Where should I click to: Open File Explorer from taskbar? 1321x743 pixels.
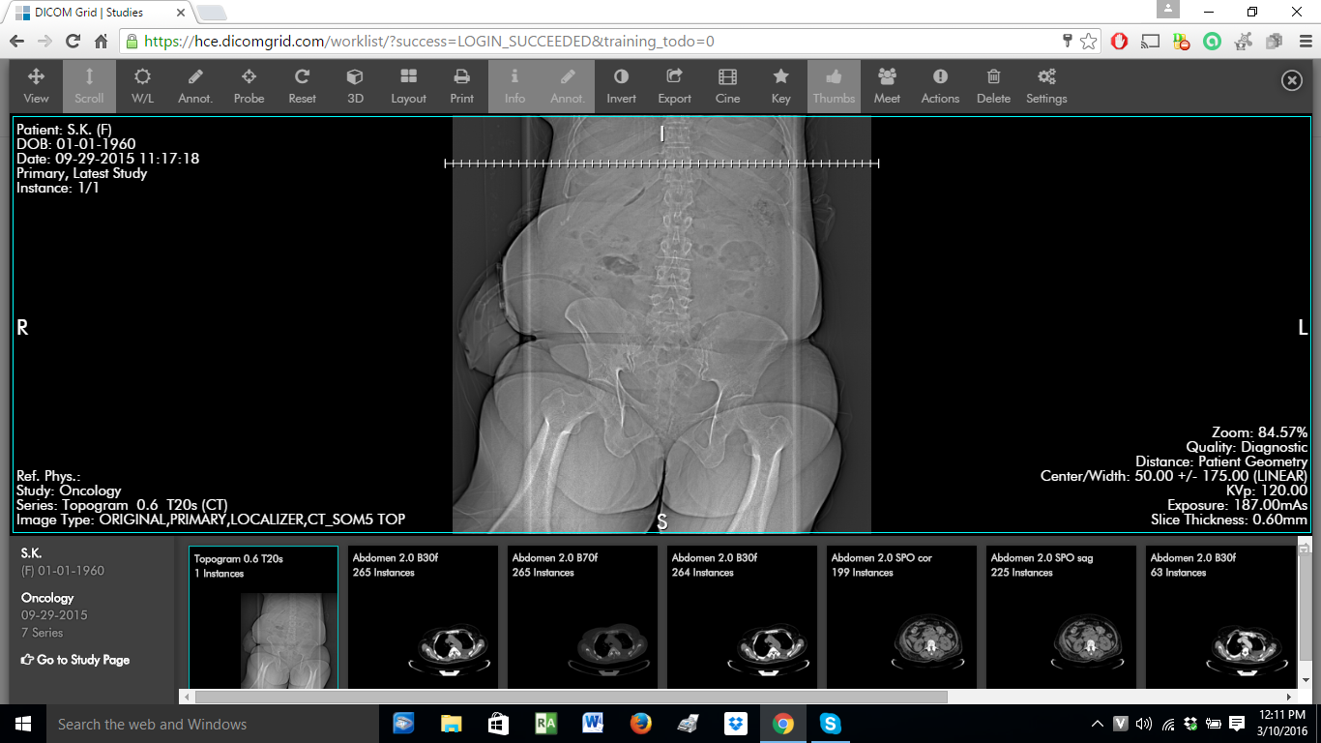pos(451,724)
